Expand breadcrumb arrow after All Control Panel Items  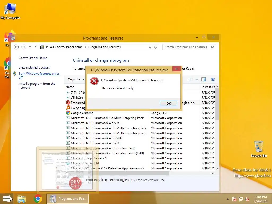(x=85, y=47)
